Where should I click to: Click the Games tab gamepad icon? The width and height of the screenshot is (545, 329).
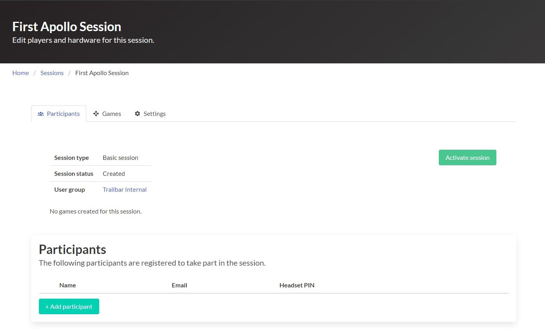coord(96,114)
